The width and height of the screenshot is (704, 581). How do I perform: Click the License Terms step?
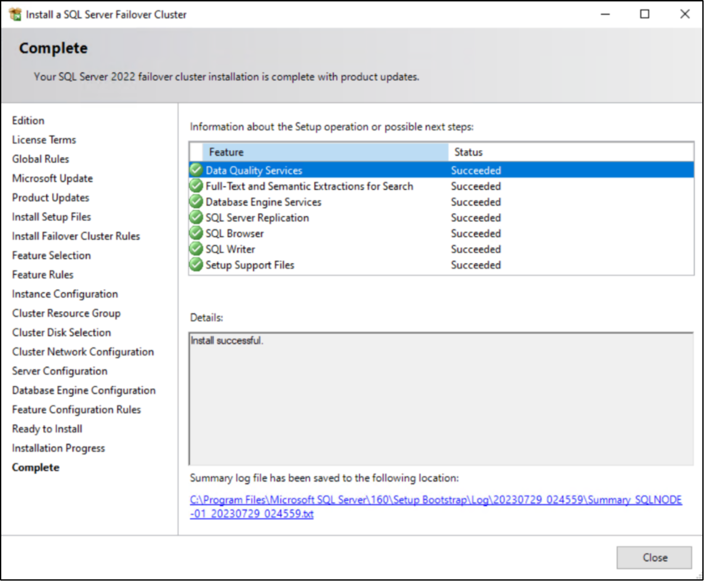pyautogui.click(x=44, y=140)
